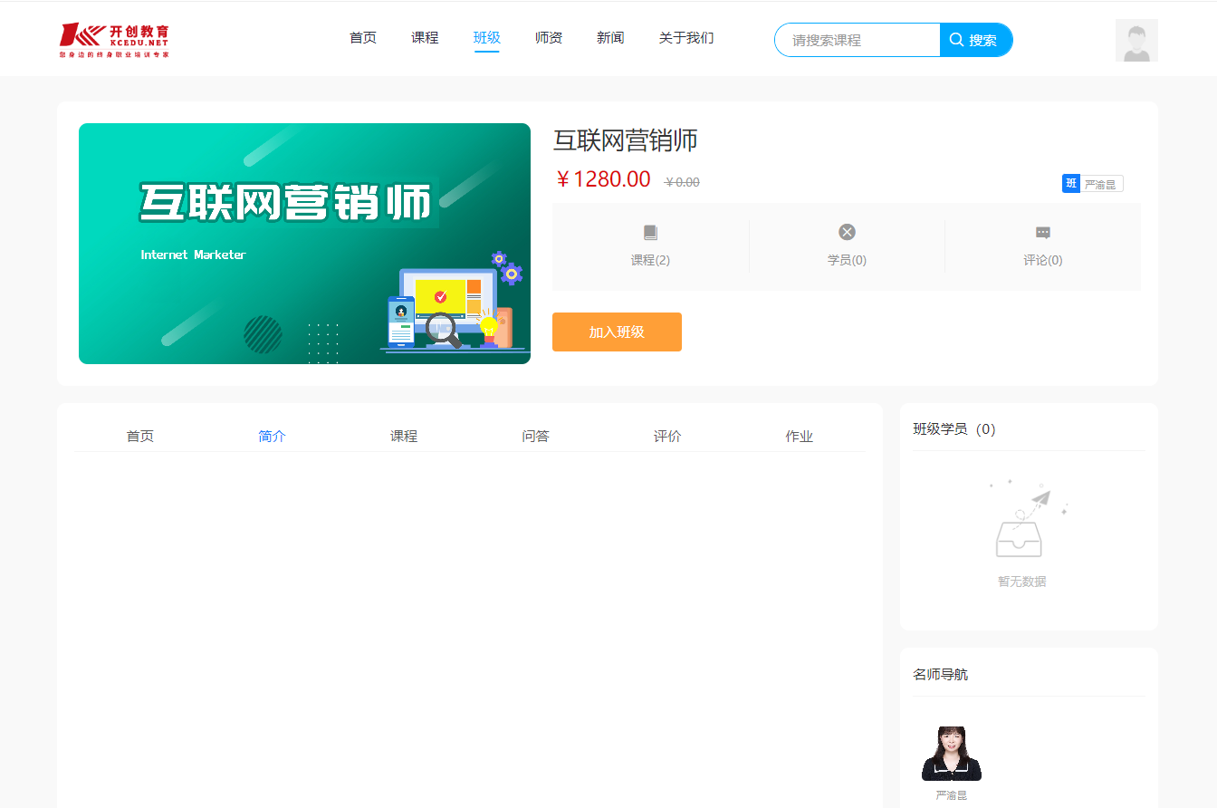Open 师资 in the top navigation
Viewport: 1217px width, 808px height.
(549, 38)
